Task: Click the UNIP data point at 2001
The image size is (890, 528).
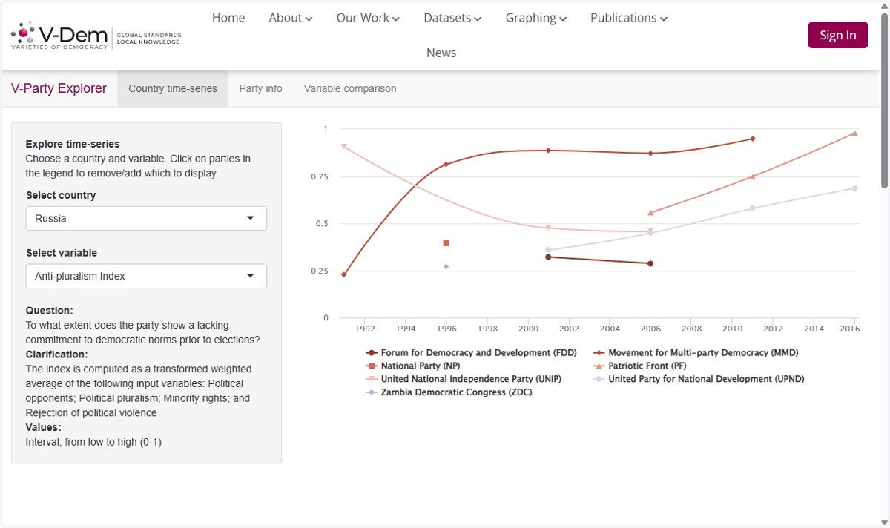Action: click(x=548, y=228)
